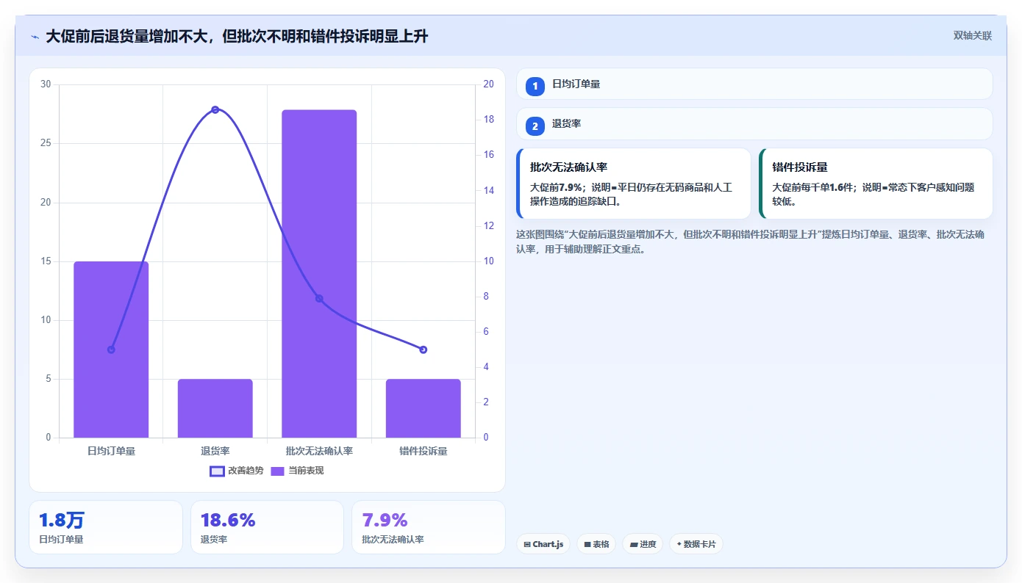This screenshot has height=583, width=1022.
Task: Toggle the 改善趋势 legend item
Action: pyautogui.click(x=237, y=471)
